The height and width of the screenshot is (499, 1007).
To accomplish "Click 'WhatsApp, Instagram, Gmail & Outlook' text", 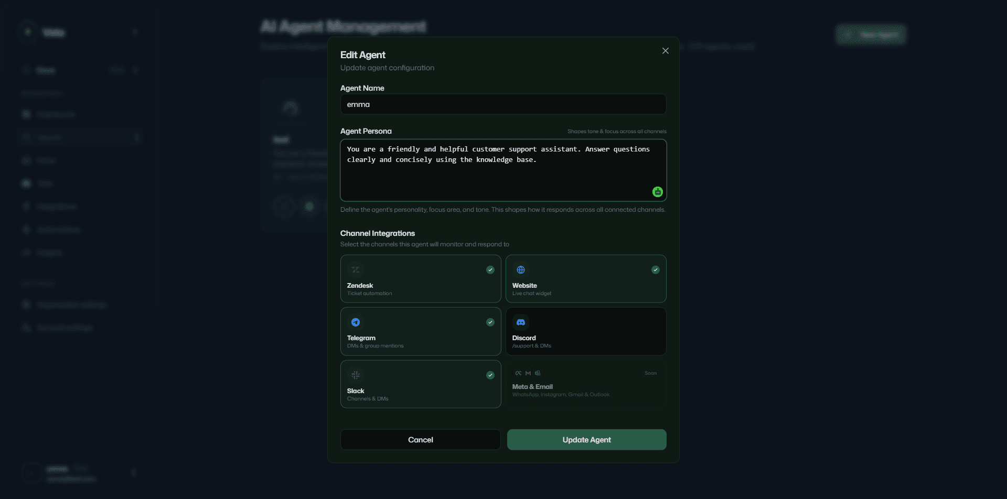I will point(561,395).
